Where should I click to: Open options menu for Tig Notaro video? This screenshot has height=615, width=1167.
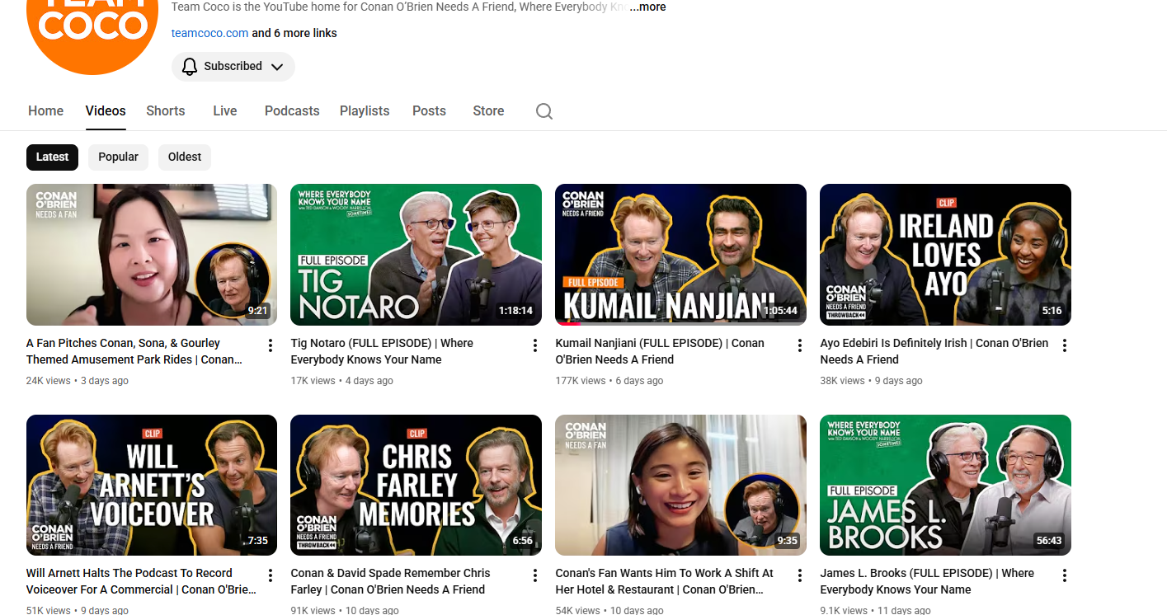[535, 345]
